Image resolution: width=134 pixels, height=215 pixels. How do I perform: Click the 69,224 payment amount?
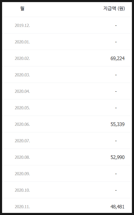tap(118, 59)
